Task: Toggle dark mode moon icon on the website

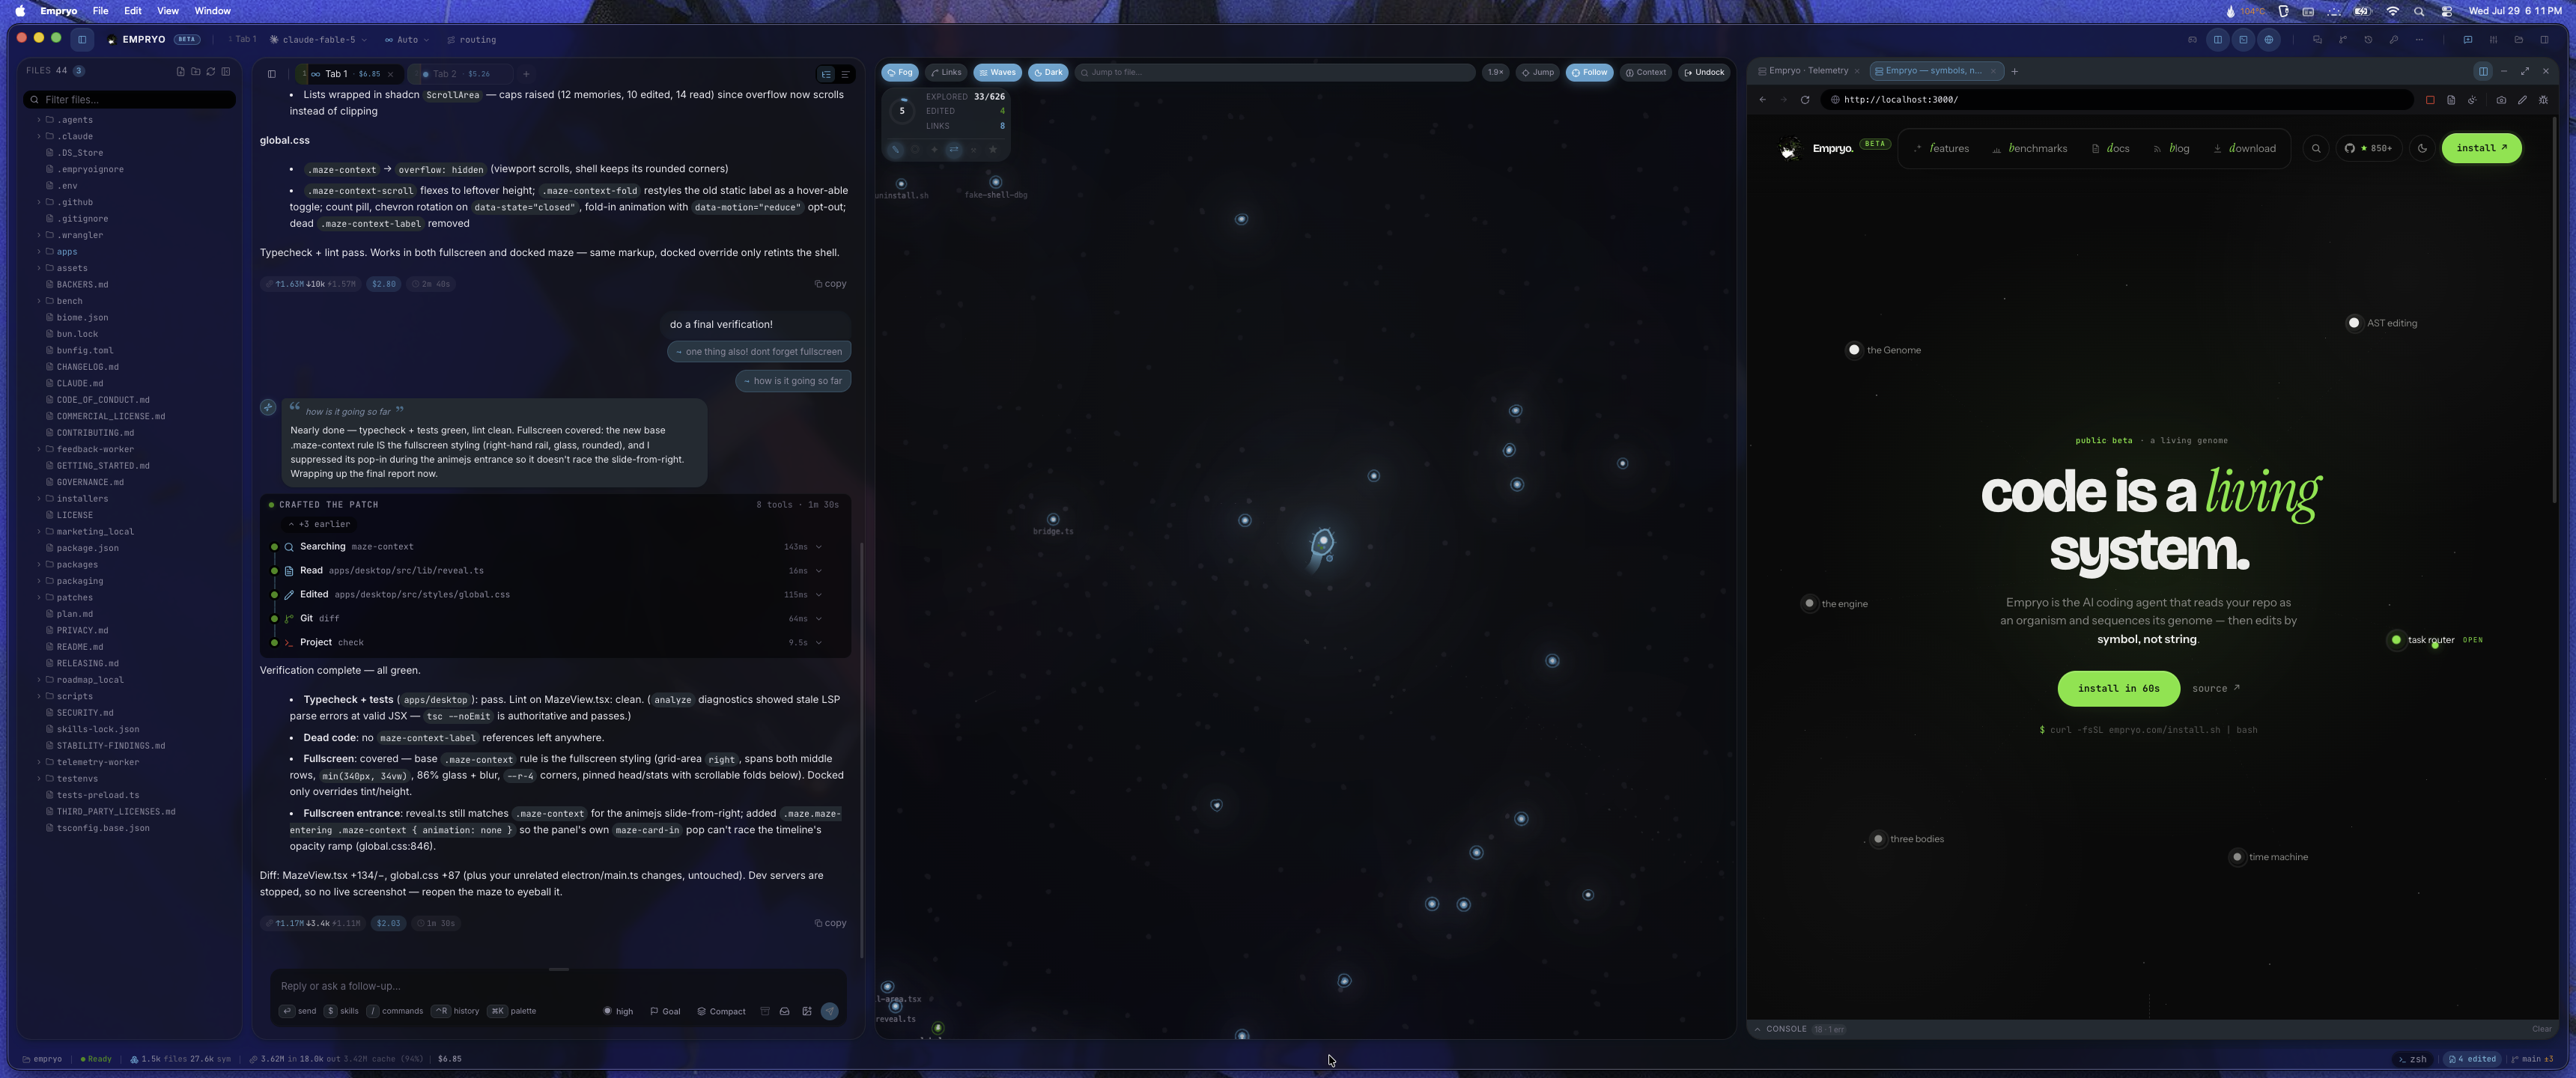Action: coord(2423,149)
